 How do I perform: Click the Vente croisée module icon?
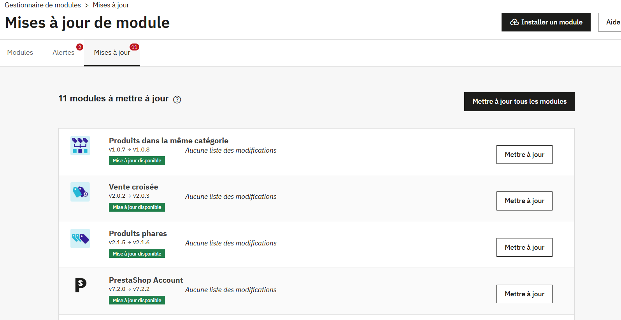tap(80, 192)
